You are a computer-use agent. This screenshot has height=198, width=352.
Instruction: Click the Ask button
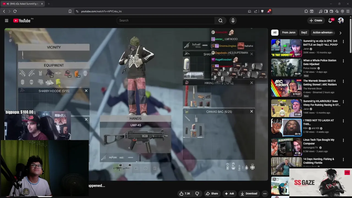[x=229, y=194]
